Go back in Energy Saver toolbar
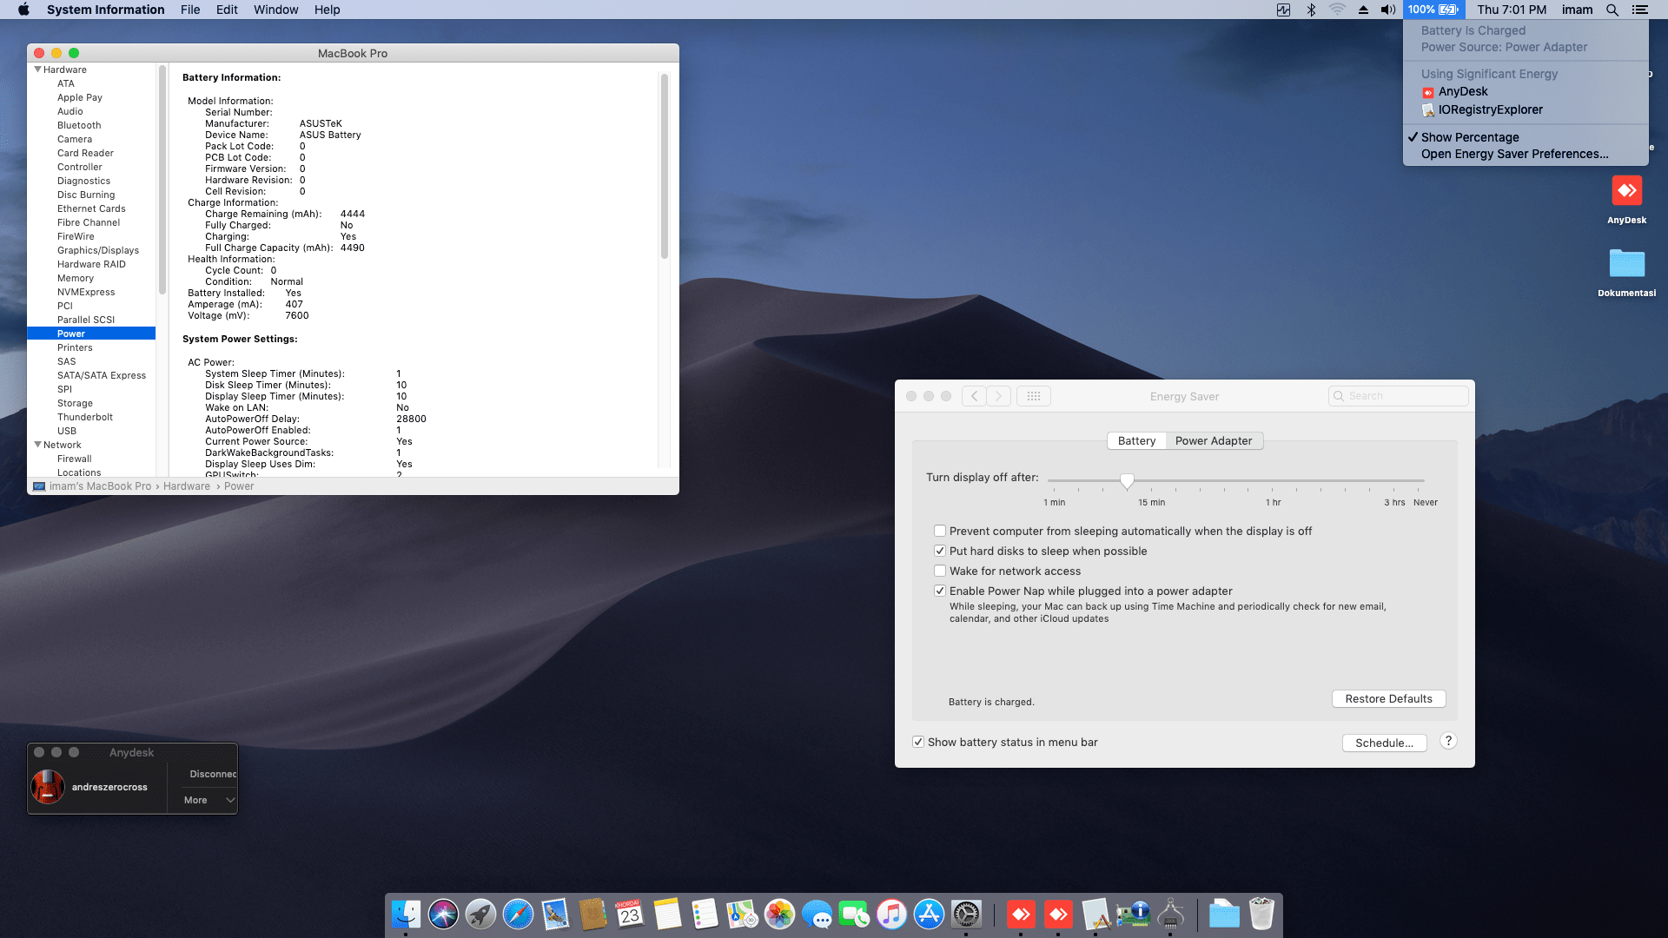 (974, 396)
